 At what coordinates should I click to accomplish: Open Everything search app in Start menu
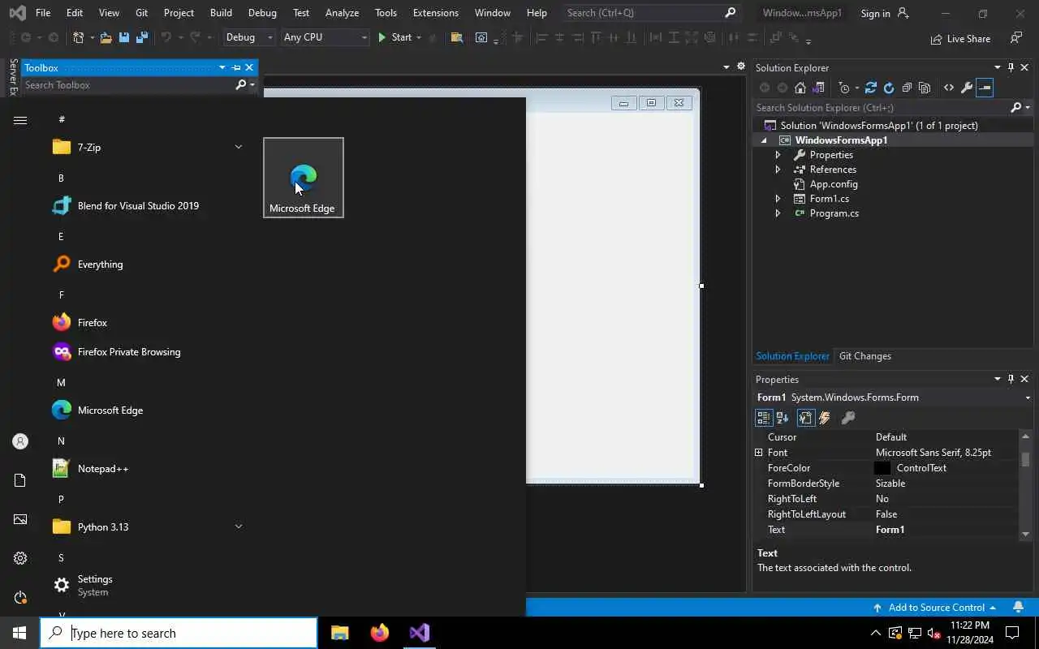click(147, 264)
